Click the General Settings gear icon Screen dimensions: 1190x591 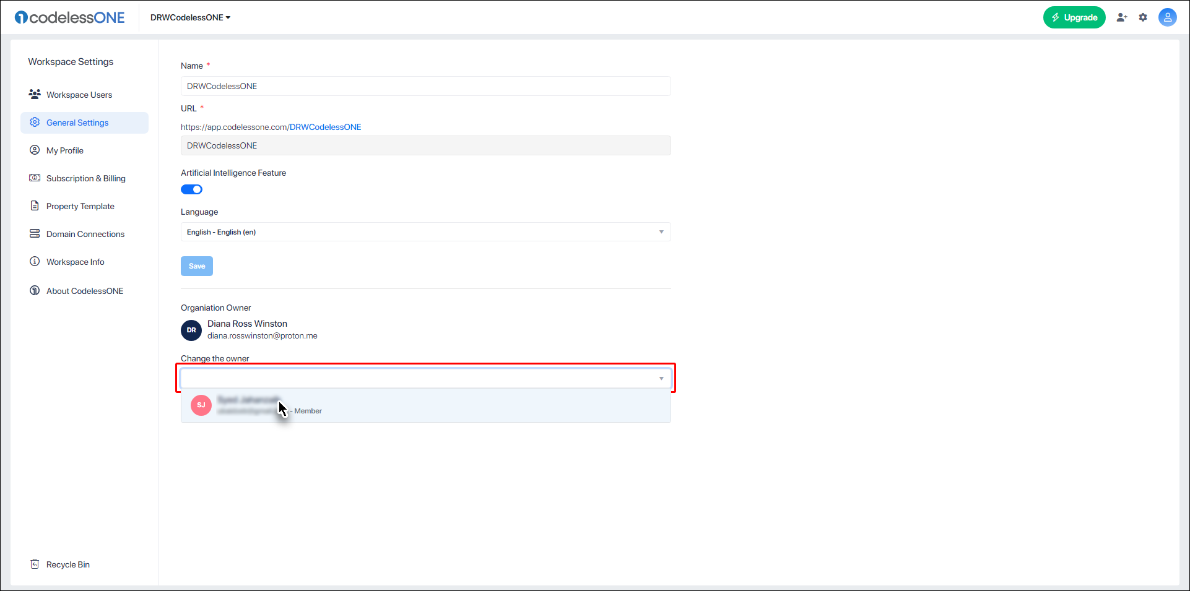tap(35, 122)
